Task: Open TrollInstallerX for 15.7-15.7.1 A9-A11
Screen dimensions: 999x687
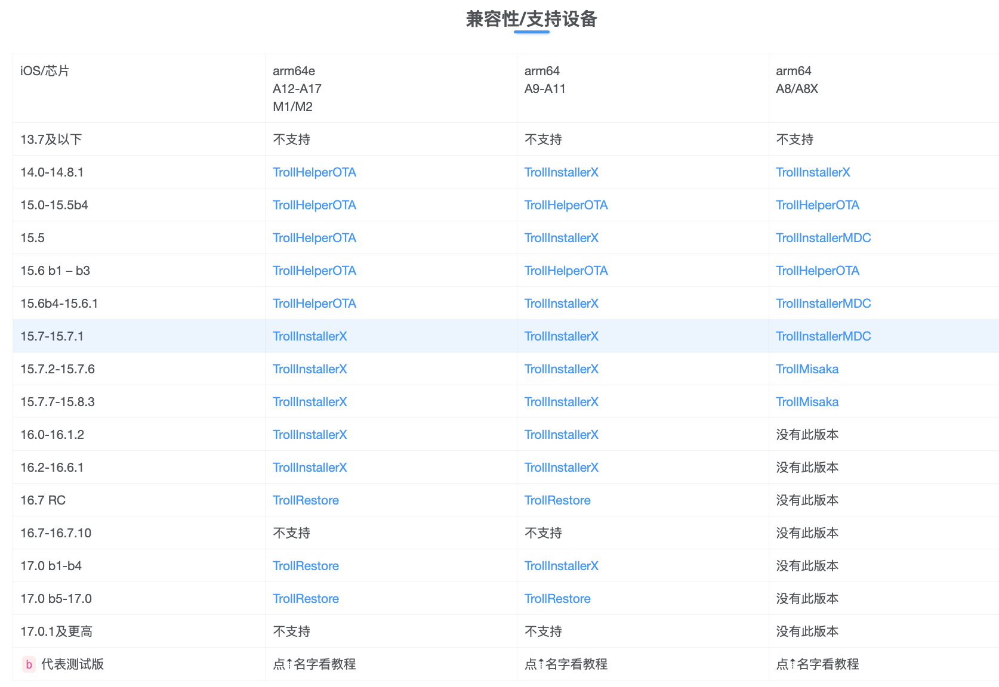Action: click(561, 336)
